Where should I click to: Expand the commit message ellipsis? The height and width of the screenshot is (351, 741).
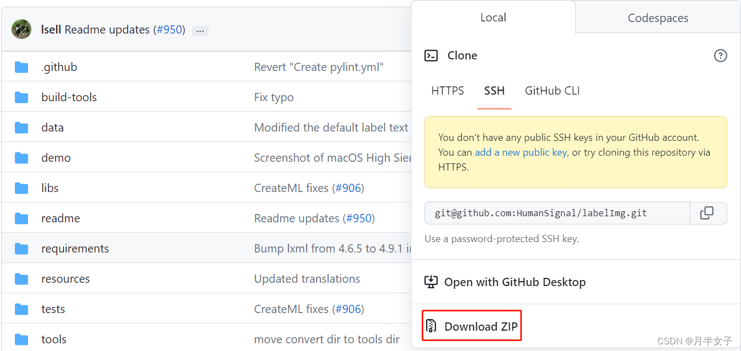200,31
